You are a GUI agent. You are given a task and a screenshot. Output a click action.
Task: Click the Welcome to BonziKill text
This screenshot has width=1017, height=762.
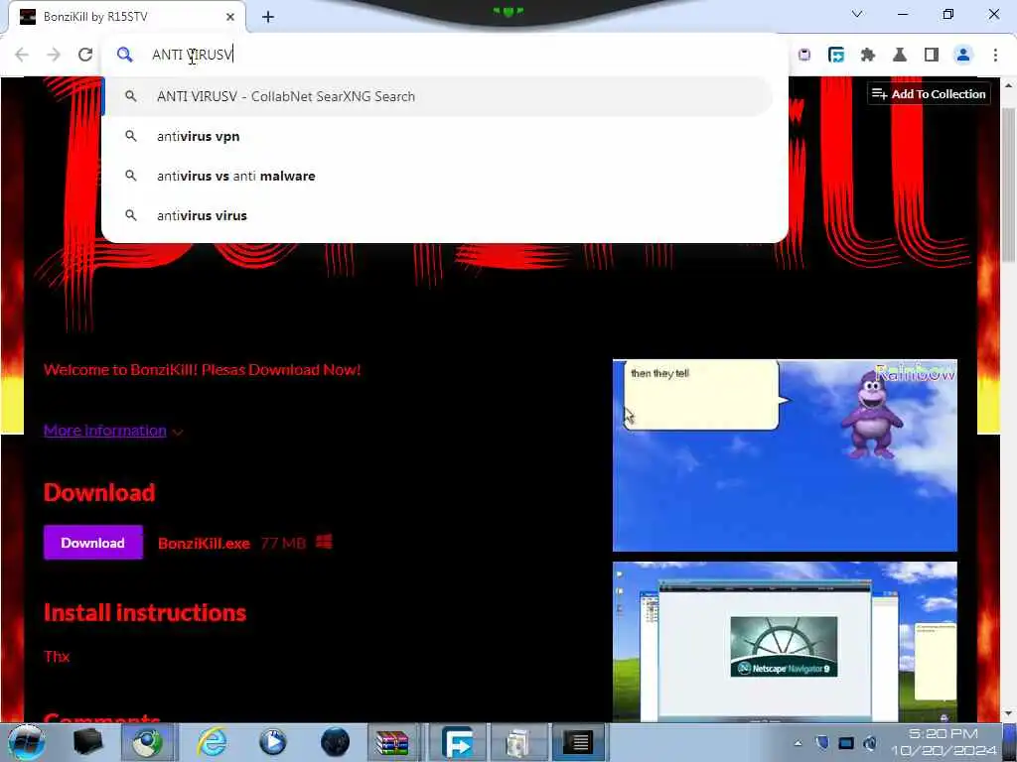(x=203, y=370)
